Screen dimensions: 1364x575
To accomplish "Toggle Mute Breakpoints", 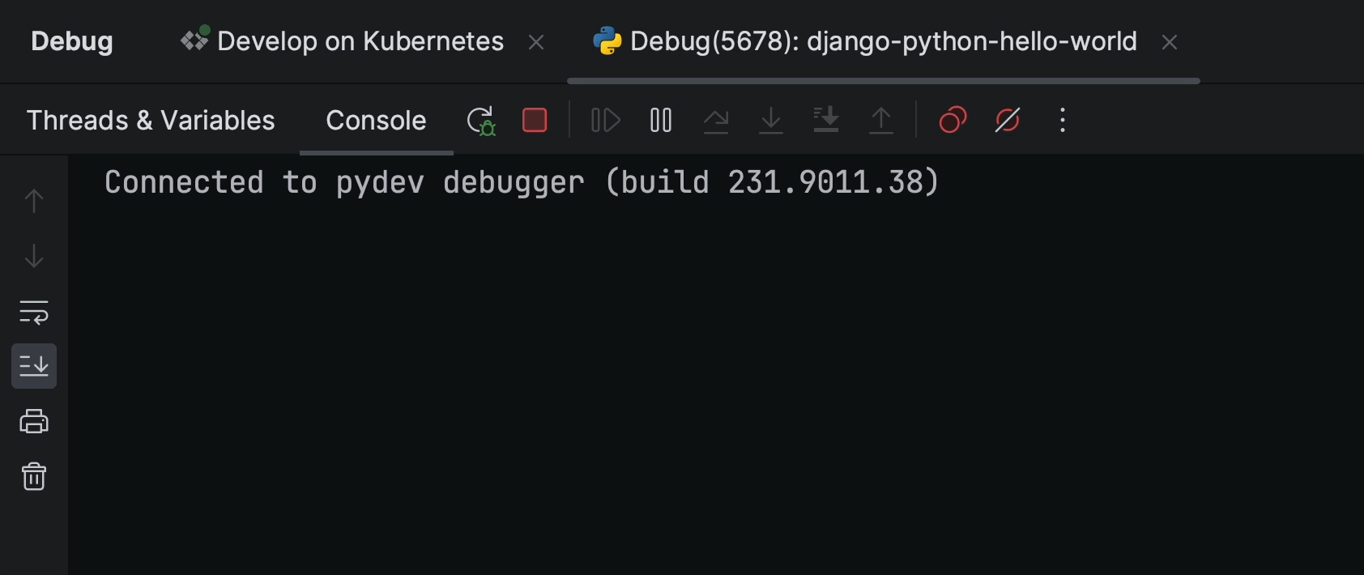I will pyautogui.click(x=1008, y=121).
